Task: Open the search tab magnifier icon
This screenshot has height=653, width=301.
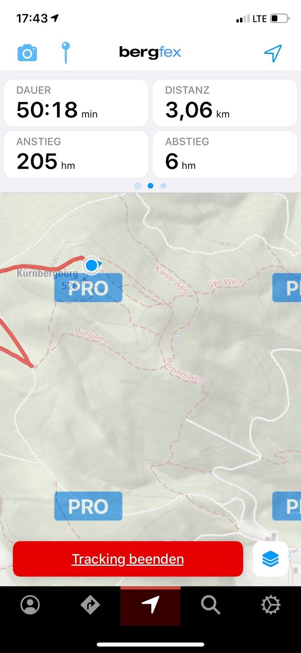Action: pos(211,605)
